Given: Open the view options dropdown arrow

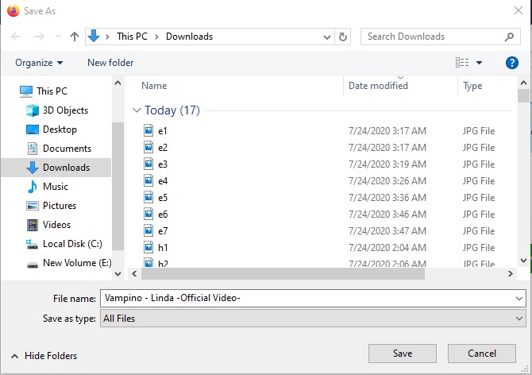Looking at the screenshot, I should coord(479,63).
